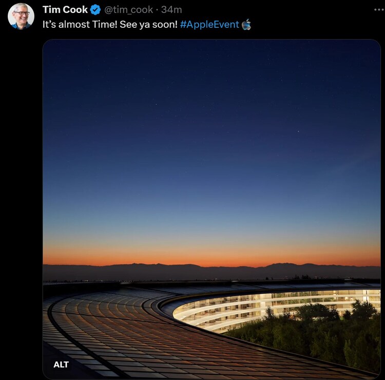Open the #AppleEvent hashtag link

(209, 25)
